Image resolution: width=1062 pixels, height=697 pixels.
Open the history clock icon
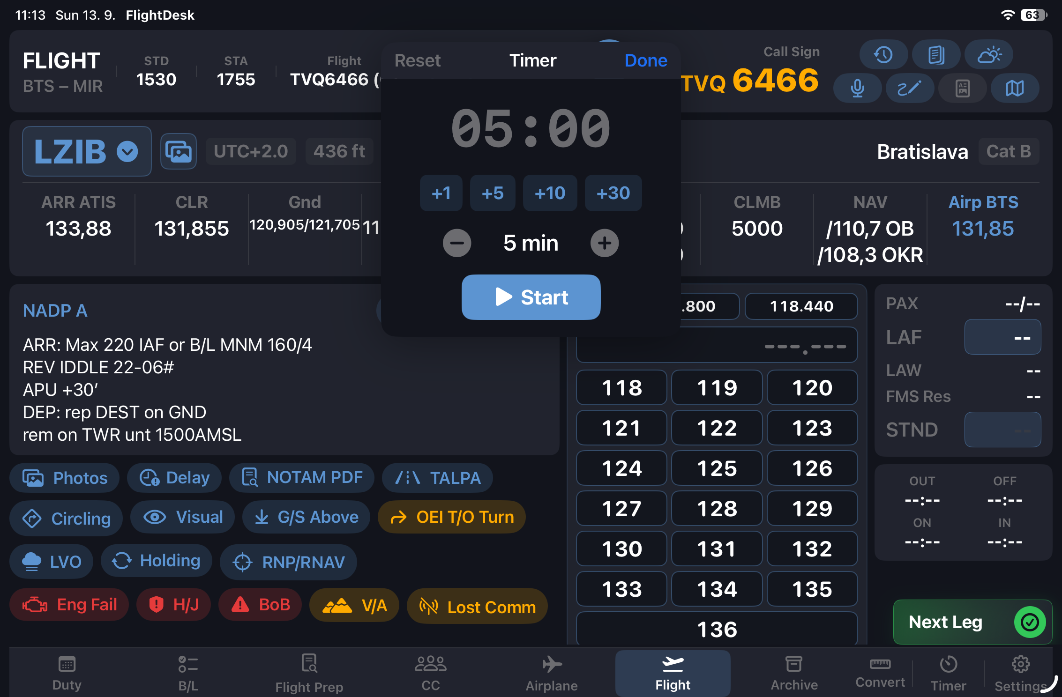pyautogui.click(x=883, y=55)
